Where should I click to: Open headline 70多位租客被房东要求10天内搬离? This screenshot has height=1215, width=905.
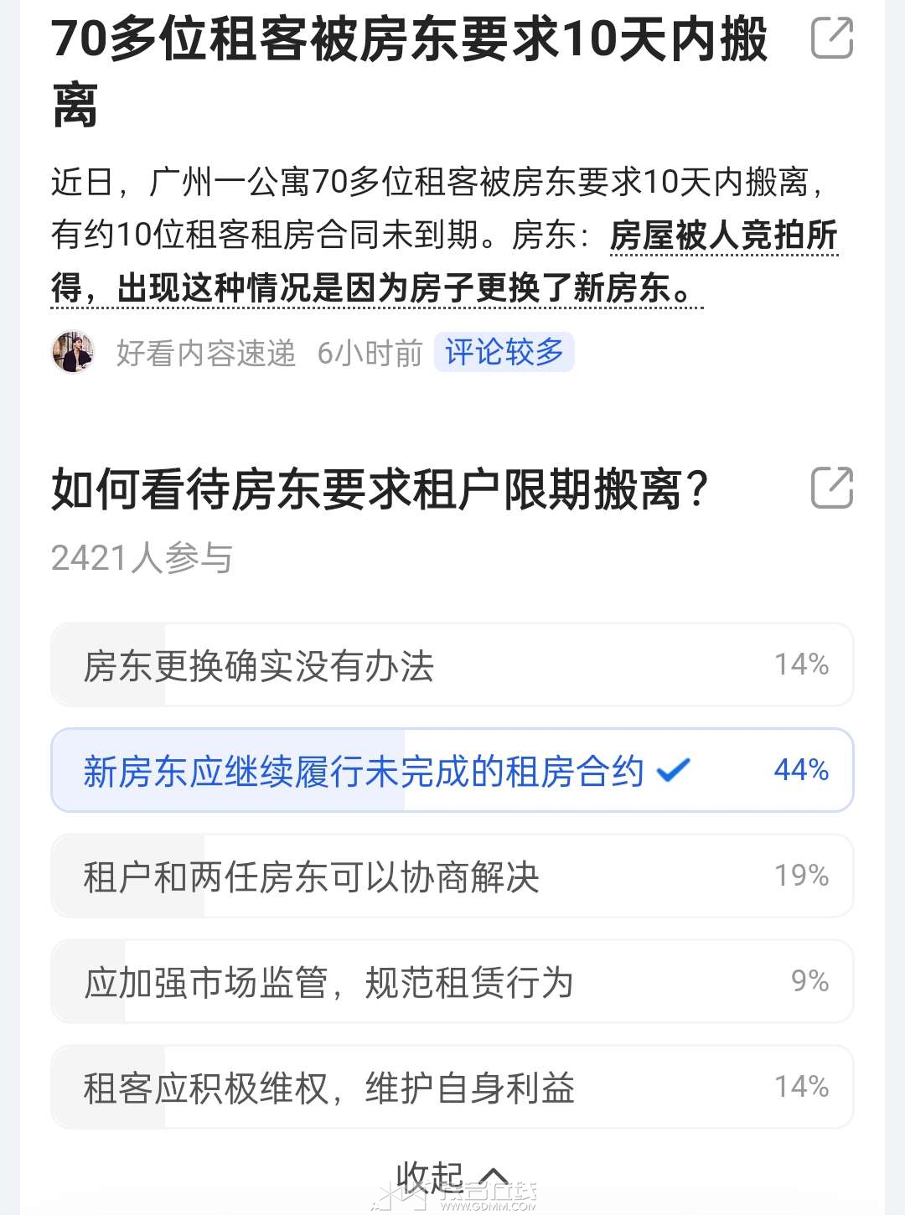409,71
